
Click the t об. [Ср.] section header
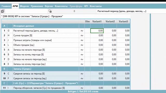coord(46,83)
